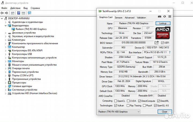The width and height of the screenshot is (193, 122).
Task: Click the BIOS Version field 015.050.000.000.000000
Action: click(x=134, y=43)
